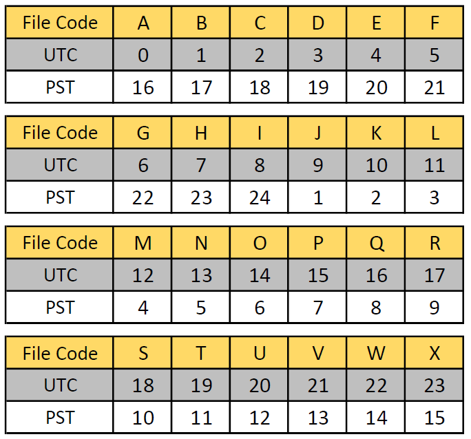Click UTC value 12 under letter M
The image size is (471, 439).
[x=143, y=275]
